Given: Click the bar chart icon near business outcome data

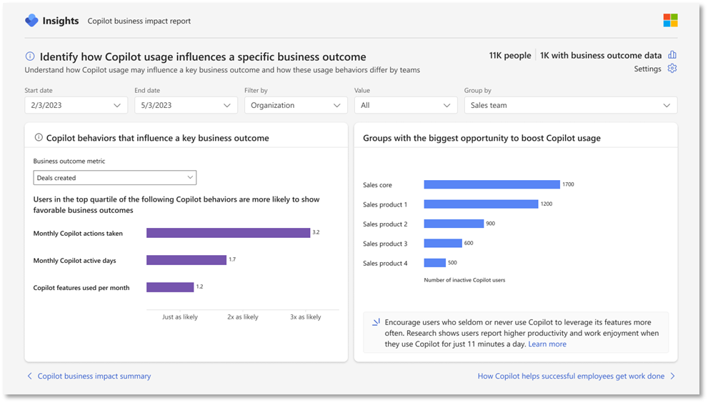Looking at the screenshot, I should 672,55.
